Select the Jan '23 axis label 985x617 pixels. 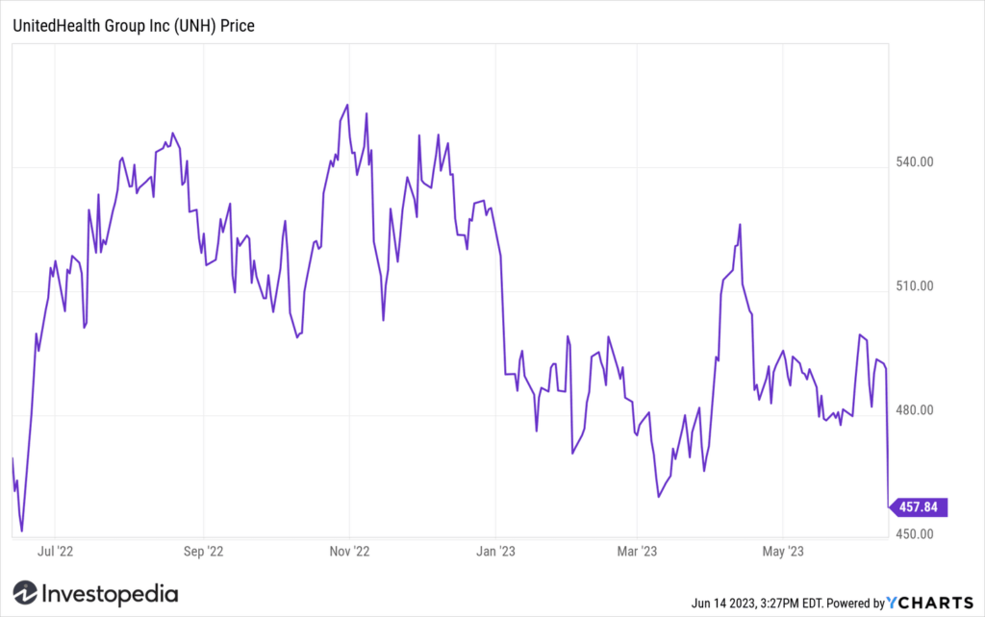tap(495, 552)
